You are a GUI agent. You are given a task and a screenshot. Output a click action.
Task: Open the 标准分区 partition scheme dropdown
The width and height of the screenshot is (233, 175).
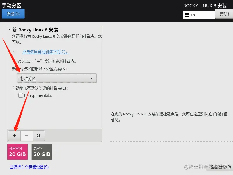(x=57, y=78)
